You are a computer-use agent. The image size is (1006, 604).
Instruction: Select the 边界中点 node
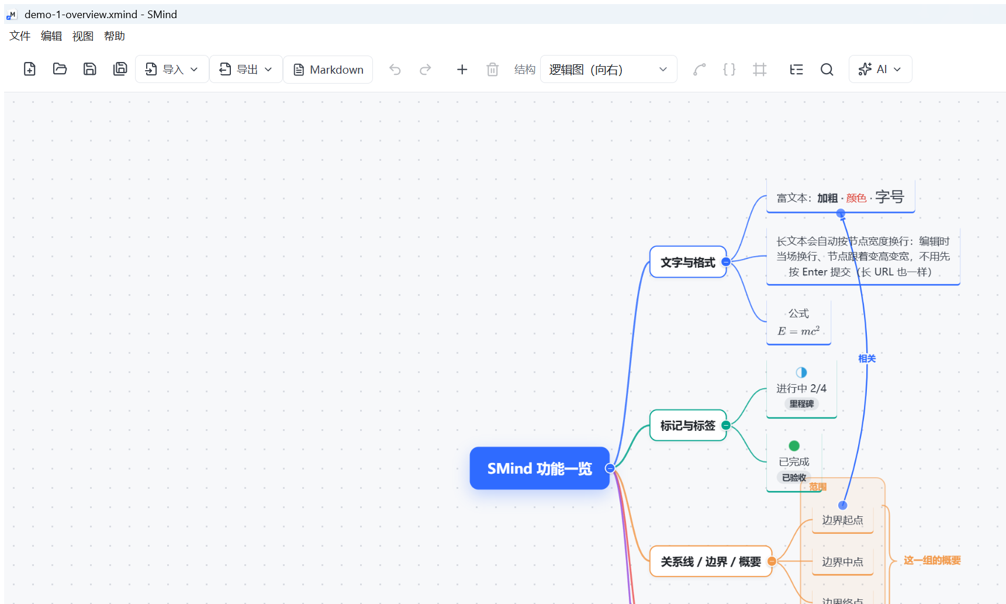pos(842,561)
